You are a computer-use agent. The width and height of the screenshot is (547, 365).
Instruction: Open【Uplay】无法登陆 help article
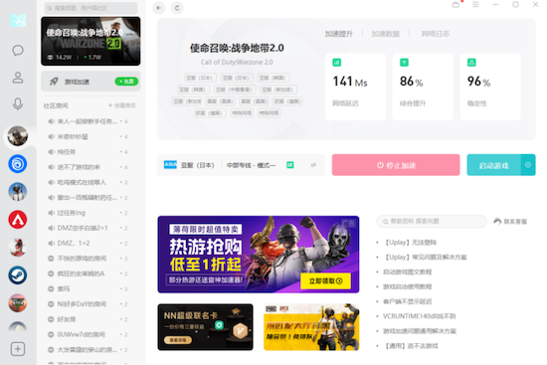point(410,242)
